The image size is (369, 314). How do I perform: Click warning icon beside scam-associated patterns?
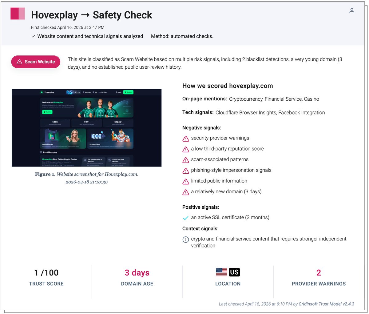(186, 160)
